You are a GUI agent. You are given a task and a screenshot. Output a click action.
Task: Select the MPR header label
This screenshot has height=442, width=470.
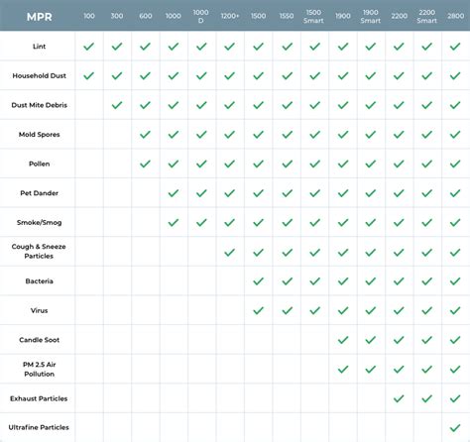point(40,17)
